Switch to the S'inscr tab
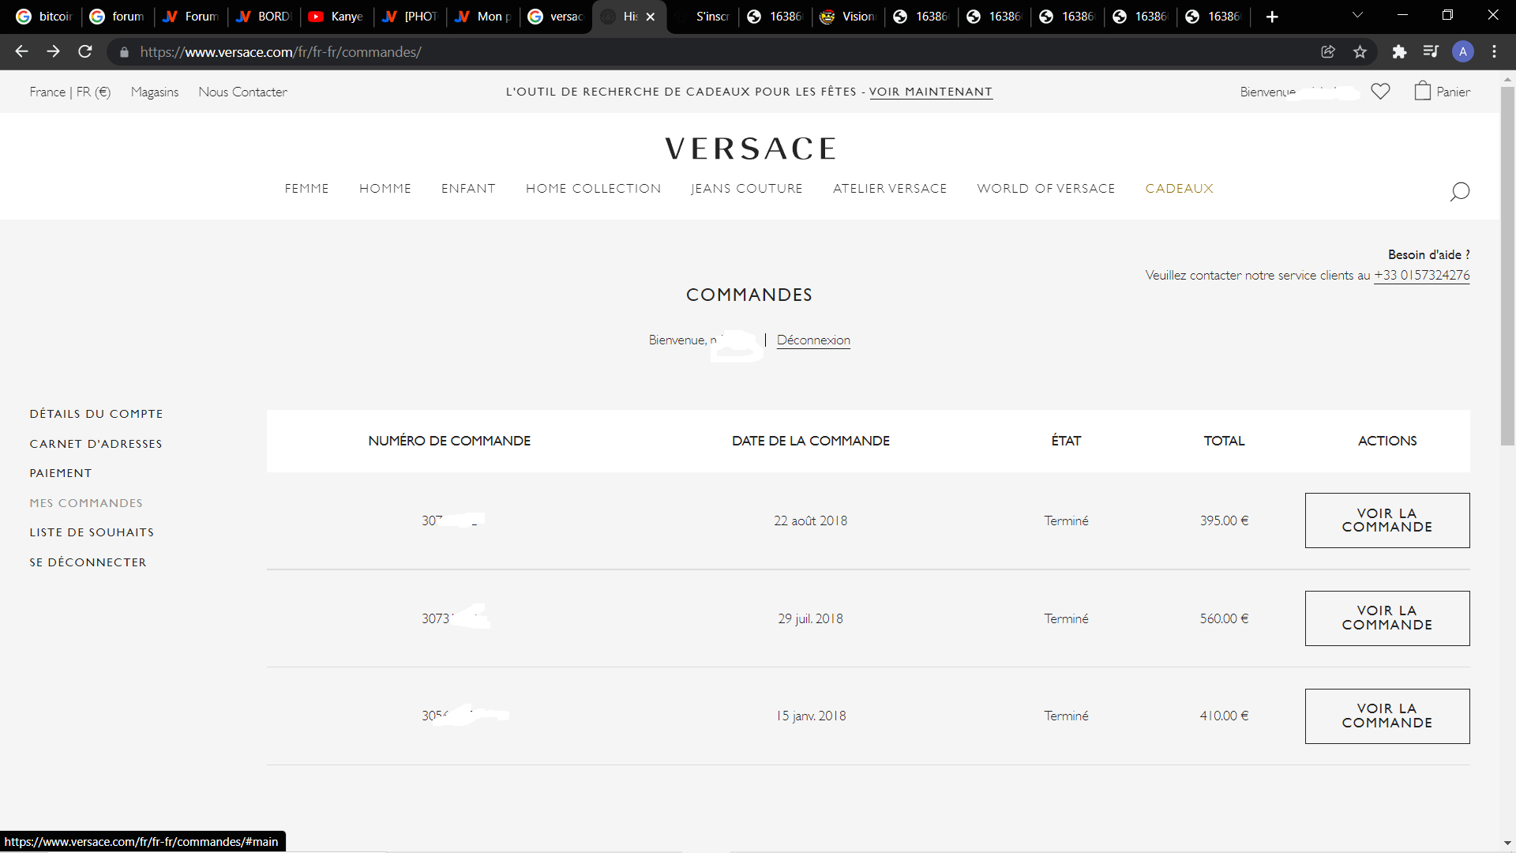The image size is (1516, 853). tap(703, 17)
